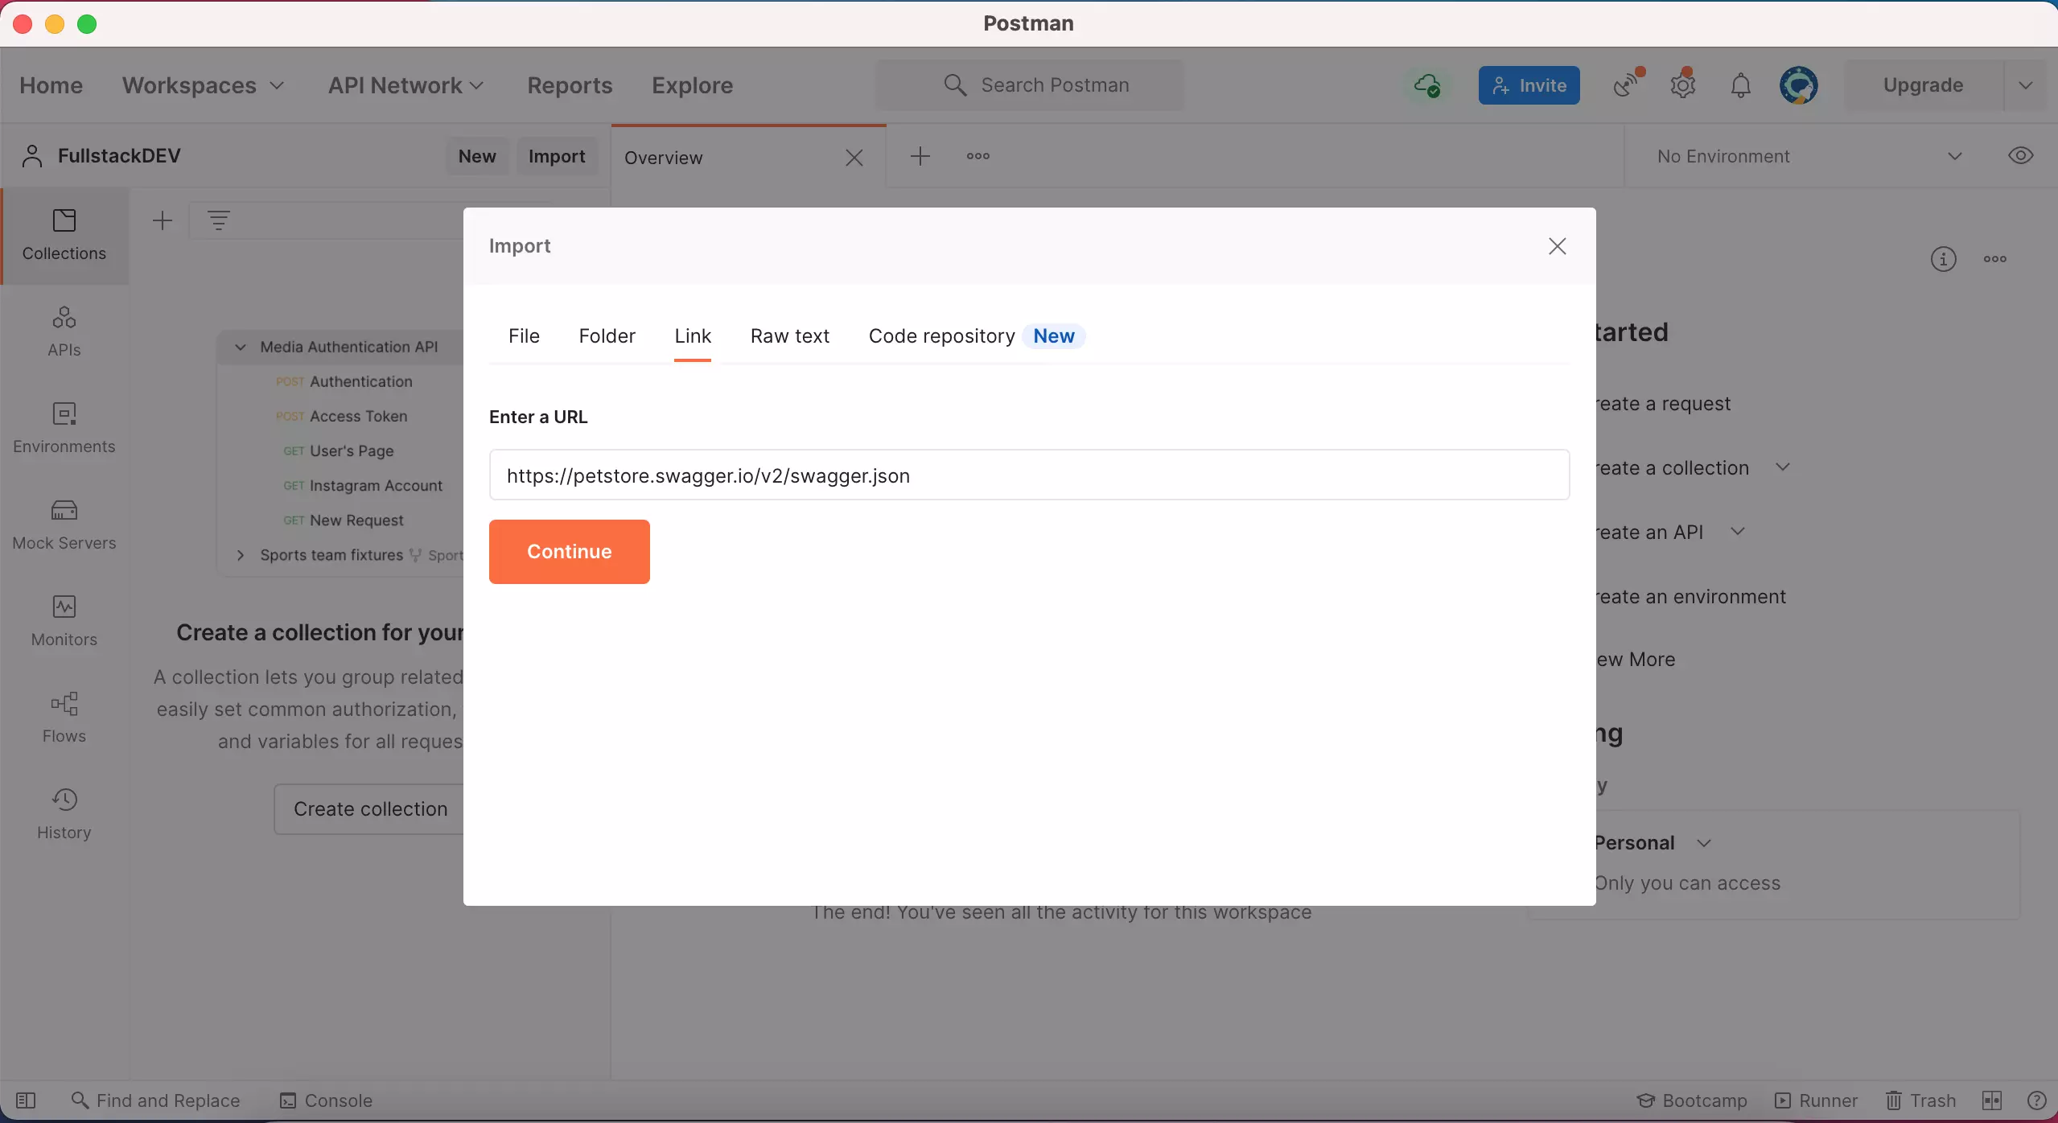Click the filter icon in collections sidebar
2058x1123 pixels.
coord(219,220)
